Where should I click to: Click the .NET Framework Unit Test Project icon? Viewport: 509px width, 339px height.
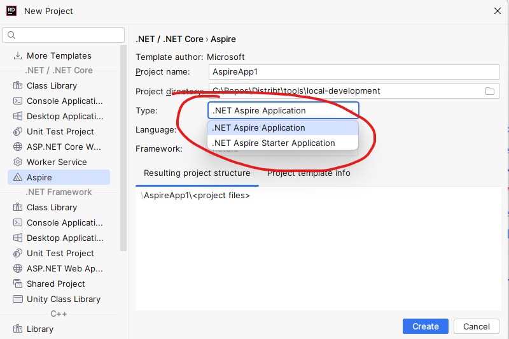pyautogui.click(x=18, y=253)
